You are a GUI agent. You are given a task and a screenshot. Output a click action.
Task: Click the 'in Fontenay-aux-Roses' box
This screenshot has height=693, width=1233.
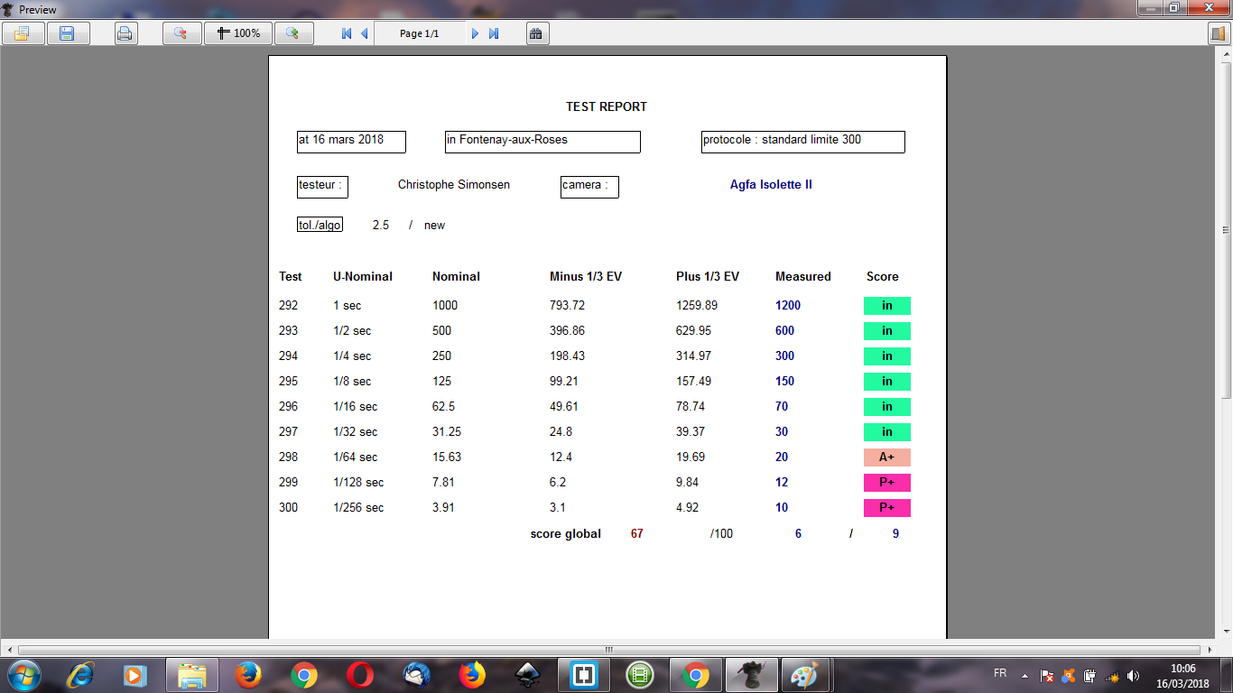pos(542,142)
